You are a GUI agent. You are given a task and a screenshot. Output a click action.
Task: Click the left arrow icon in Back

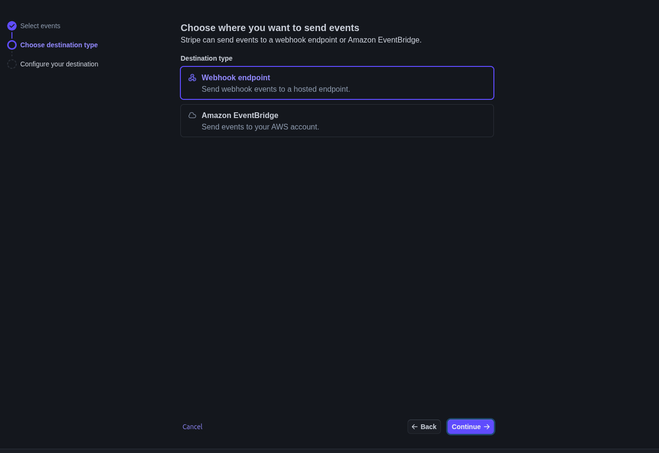(415, 427)
